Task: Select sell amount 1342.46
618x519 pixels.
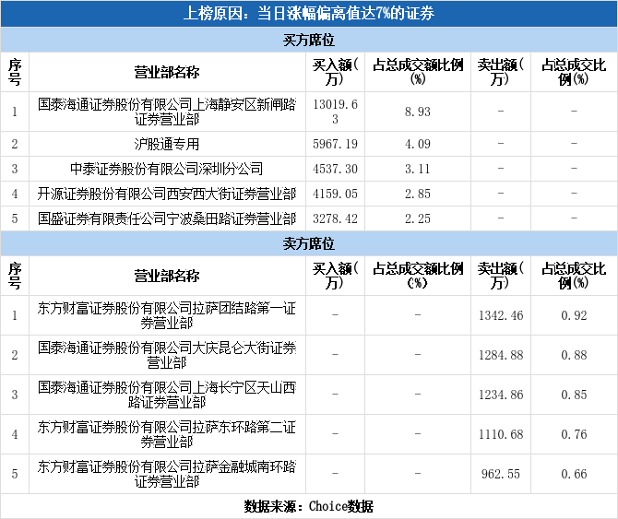Action: point(501,315)
